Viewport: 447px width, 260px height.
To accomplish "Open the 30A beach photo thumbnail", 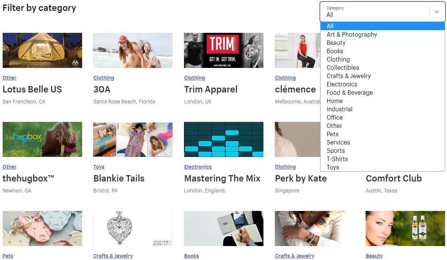I will tap(133, 50).
